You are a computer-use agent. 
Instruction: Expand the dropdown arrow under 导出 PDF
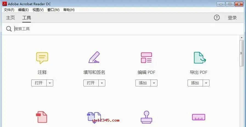pos(206,83)
